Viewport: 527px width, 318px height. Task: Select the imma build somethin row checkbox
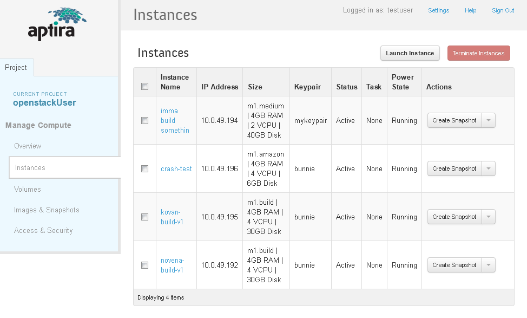145,120
